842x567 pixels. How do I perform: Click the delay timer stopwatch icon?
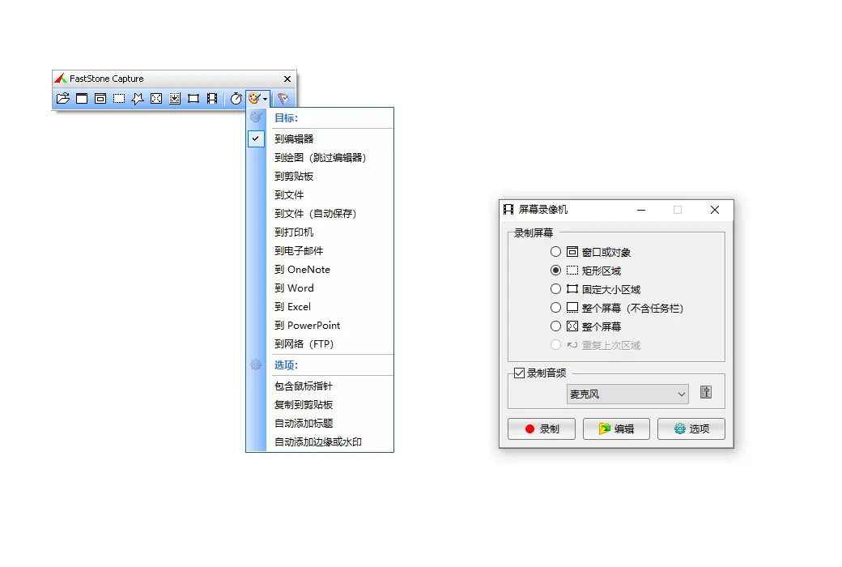[236, 98]
